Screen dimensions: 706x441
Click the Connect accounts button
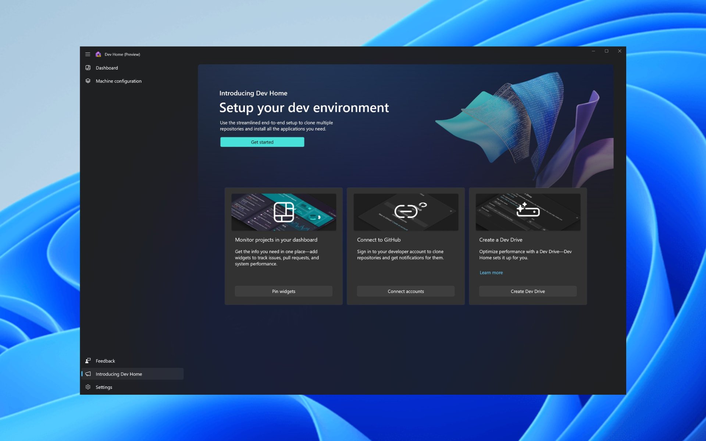(406, 291)
